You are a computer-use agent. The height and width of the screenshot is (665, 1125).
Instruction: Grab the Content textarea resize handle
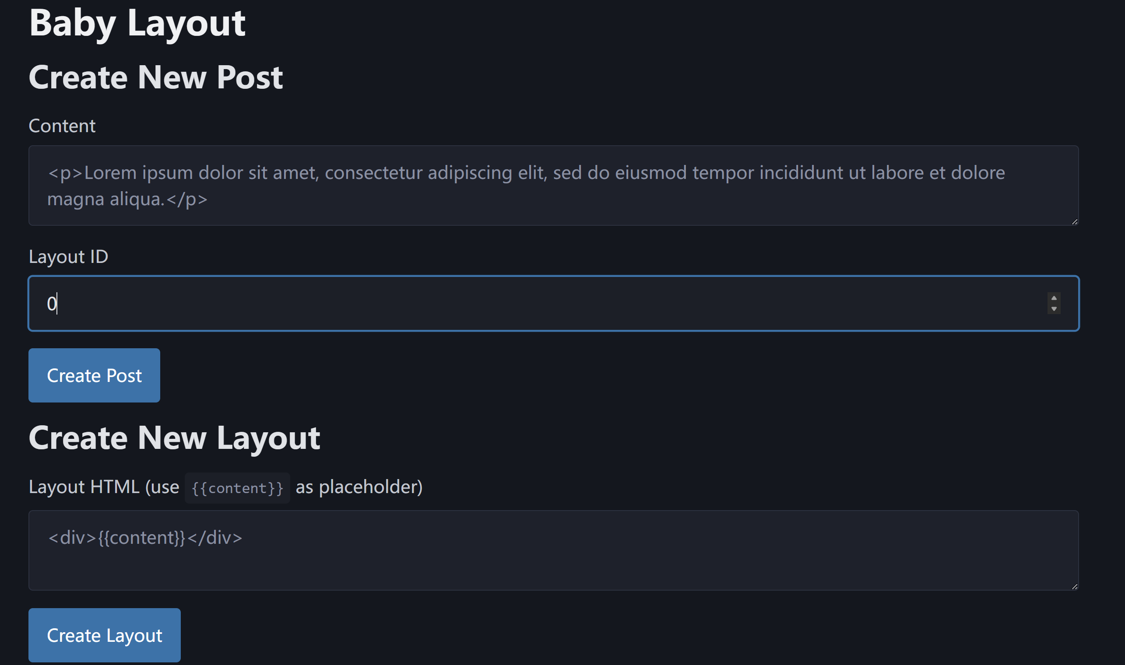click(x=1074, y=221)
